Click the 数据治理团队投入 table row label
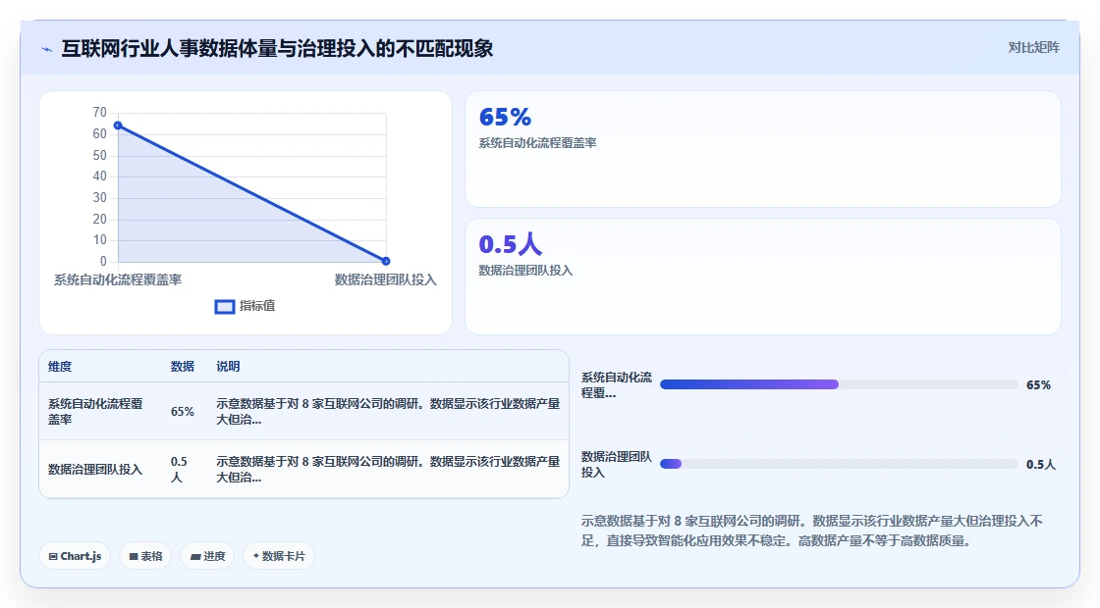This screenshot has width=1100, height=608. 95,470
